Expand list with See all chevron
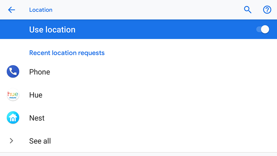Screen dimensions: 277x156 [x=11, y=141]
